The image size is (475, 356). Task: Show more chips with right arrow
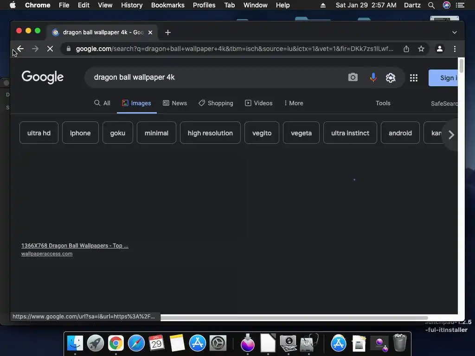click(x=451, y=135)
